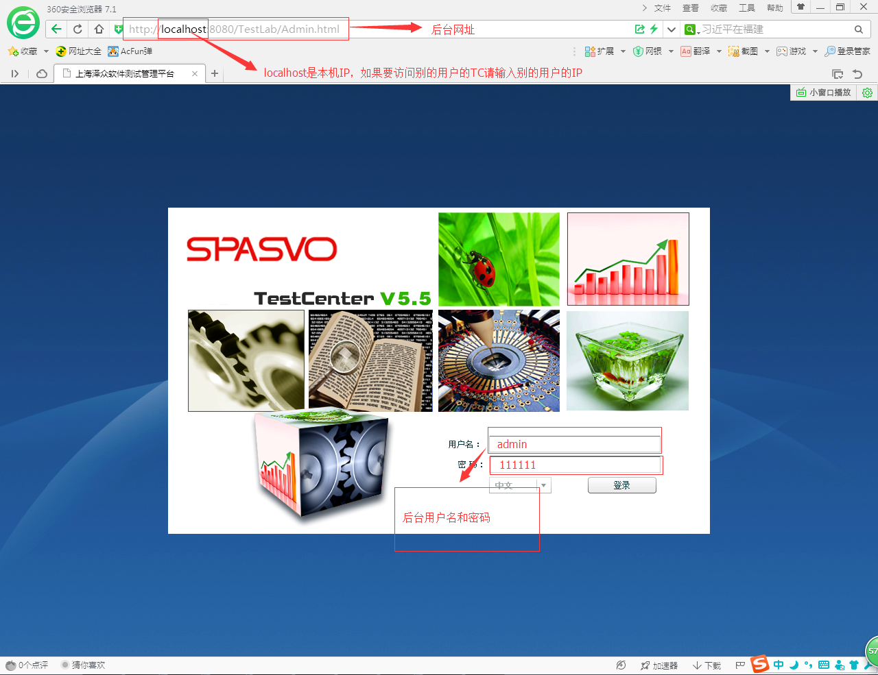Restore closed tab with the undo arrow icon

(x=857, y=74)
